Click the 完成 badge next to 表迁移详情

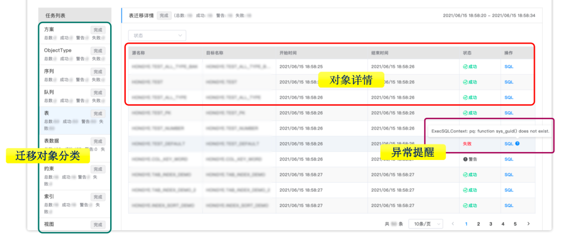(164, 16)
